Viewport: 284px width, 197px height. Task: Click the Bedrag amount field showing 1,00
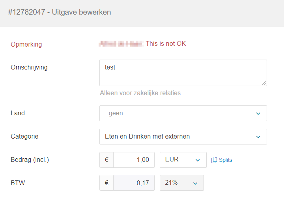pos(134,160)
